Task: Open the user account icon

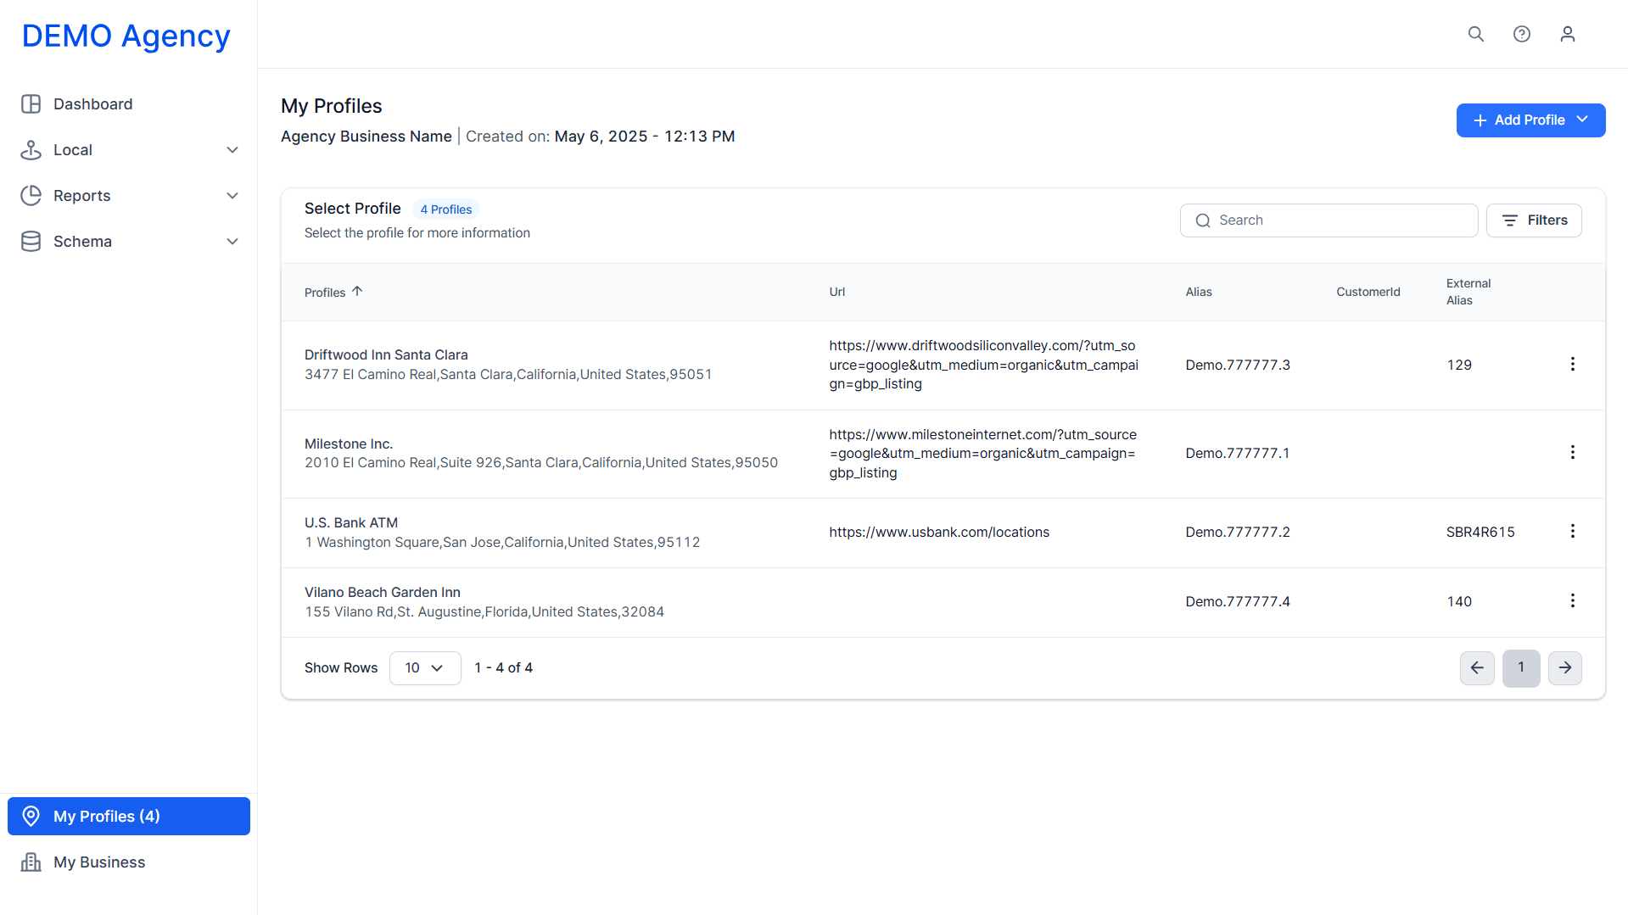Action: [x=1568, y=34]
